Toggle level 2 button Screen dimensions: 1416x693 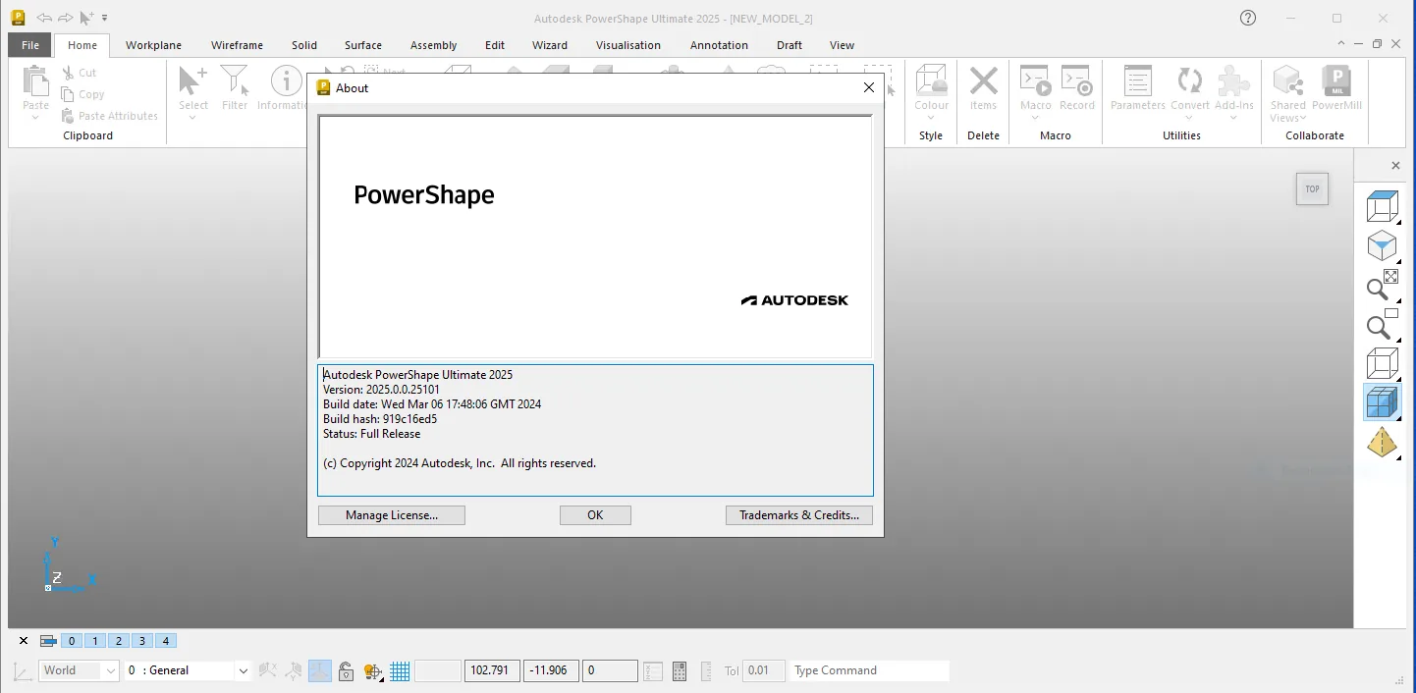coord(119,641)
